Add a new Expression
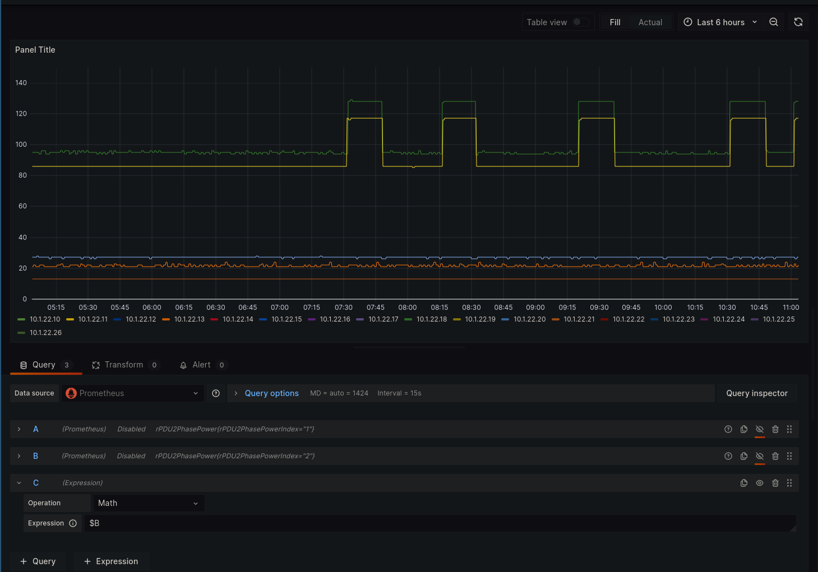The width and height of the screenshot is (818, 572). pos(111,561)
